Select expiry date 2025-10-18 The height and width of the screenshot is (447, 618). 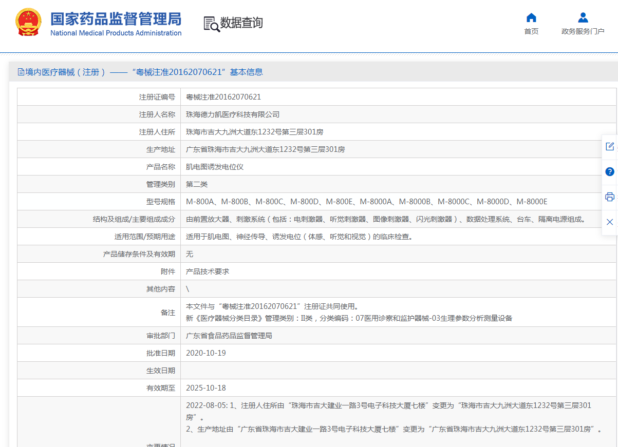tap(206, 388)
